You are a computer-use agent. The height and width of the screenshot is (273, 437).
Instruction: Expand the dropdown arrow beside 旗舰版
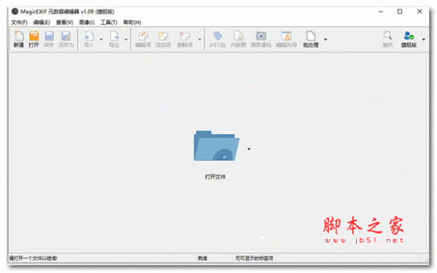(423, 39)
